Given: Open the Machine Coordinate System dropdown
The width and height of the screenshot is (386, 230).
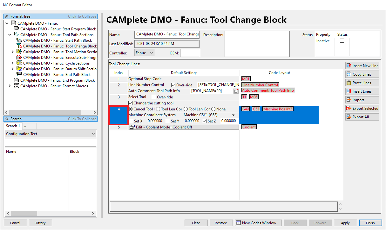Looking at the screenshot, I should coord(234,115).
